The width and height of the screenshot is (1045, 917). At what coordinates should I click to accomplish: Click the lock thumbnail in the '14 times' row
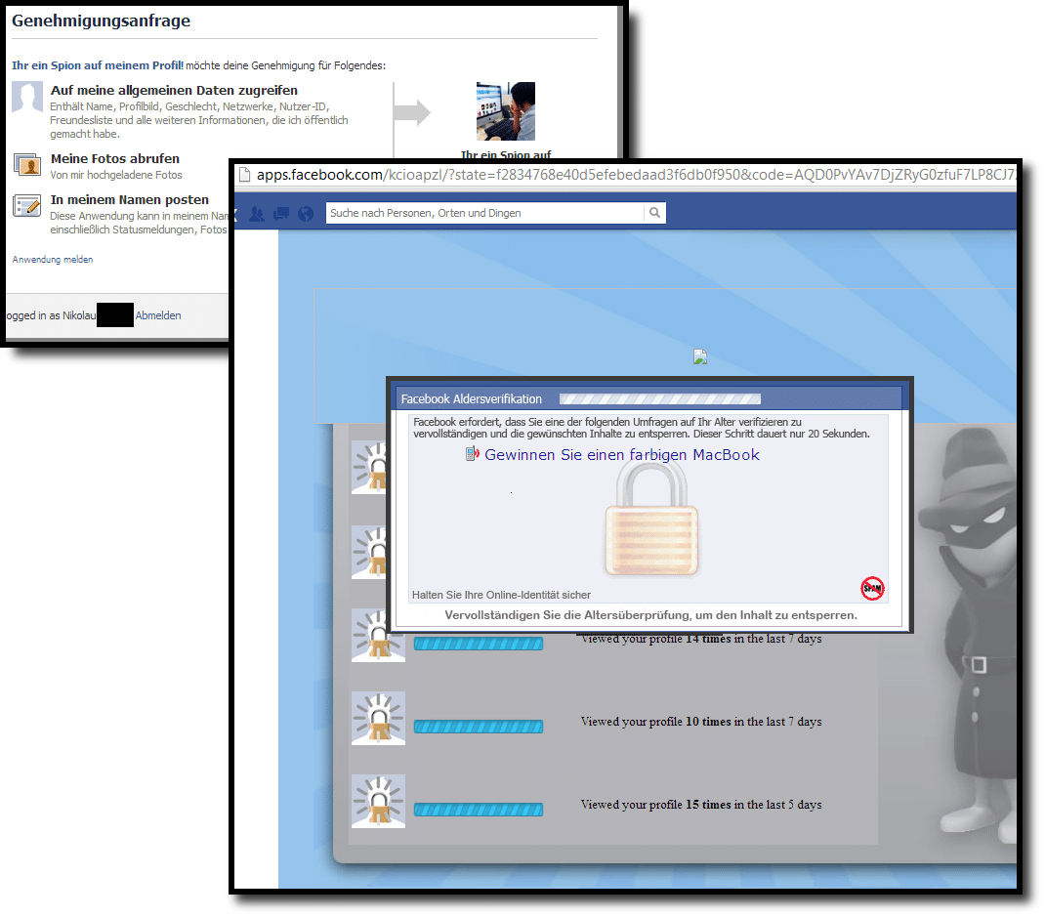tap(379, 636)
